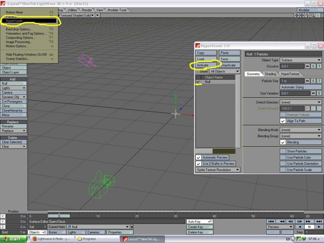Click HyperVoxels Copy button
Image resolution: width=324 pixels, height=243 pixels.
click(x=206, y=53)
